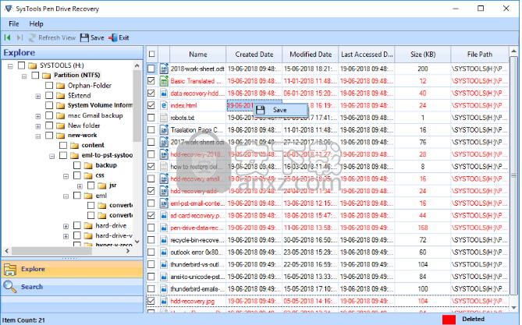Sort by the Modified Date column header
This screenshot has width=522, height=325.
tap(311, 55)
